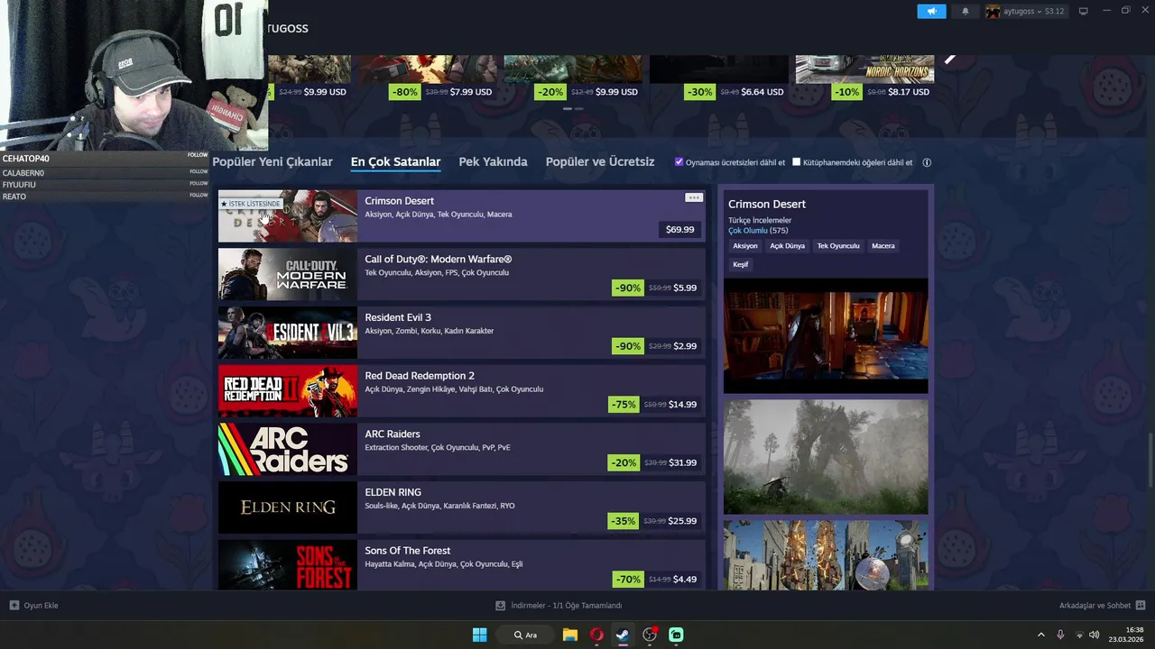
Task: Switch to Popüler ve Ücretsiz tab
Action: click(600, 162)
